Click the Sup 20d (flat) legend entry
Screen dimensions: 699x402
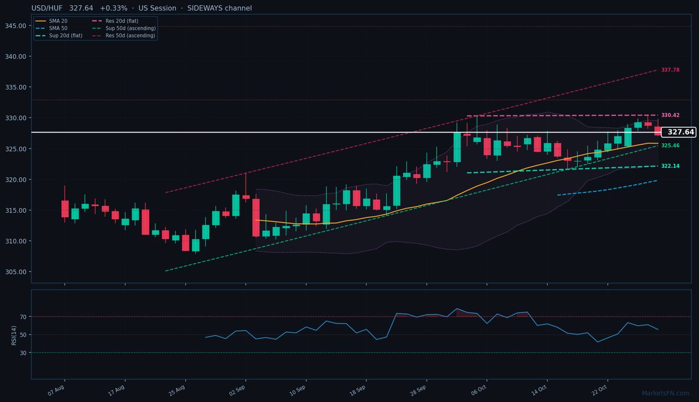[59, 36]
